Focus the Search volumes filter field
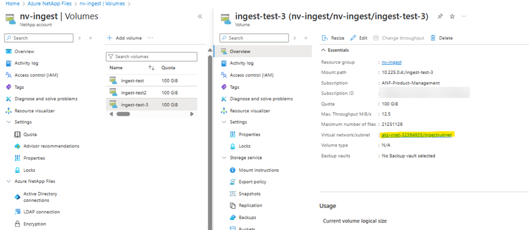This screenshot has height=230, width=529. pyautogui.click(x=151, y=57)
